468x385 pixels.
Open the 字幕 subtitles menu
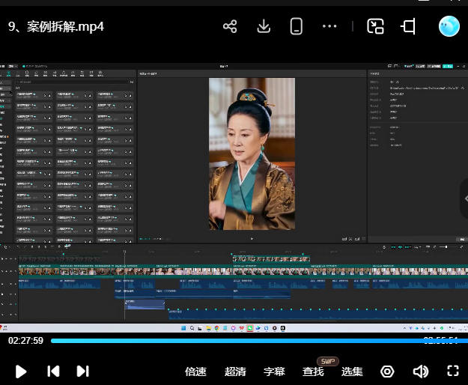[x=274, y=372]
